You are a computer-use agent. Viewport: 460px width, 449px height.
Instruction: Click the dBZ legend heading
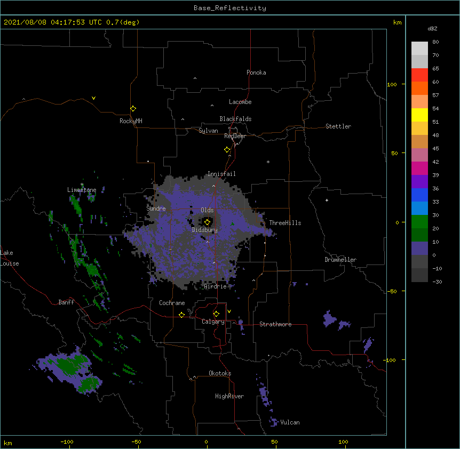pos(432,29)
